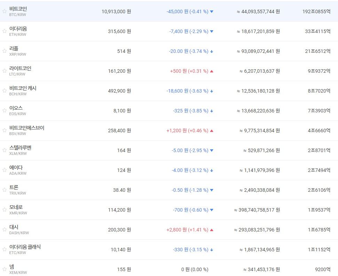
Task: Open the 스텔라루멘 coin name
Action: [x=20, y=148]
